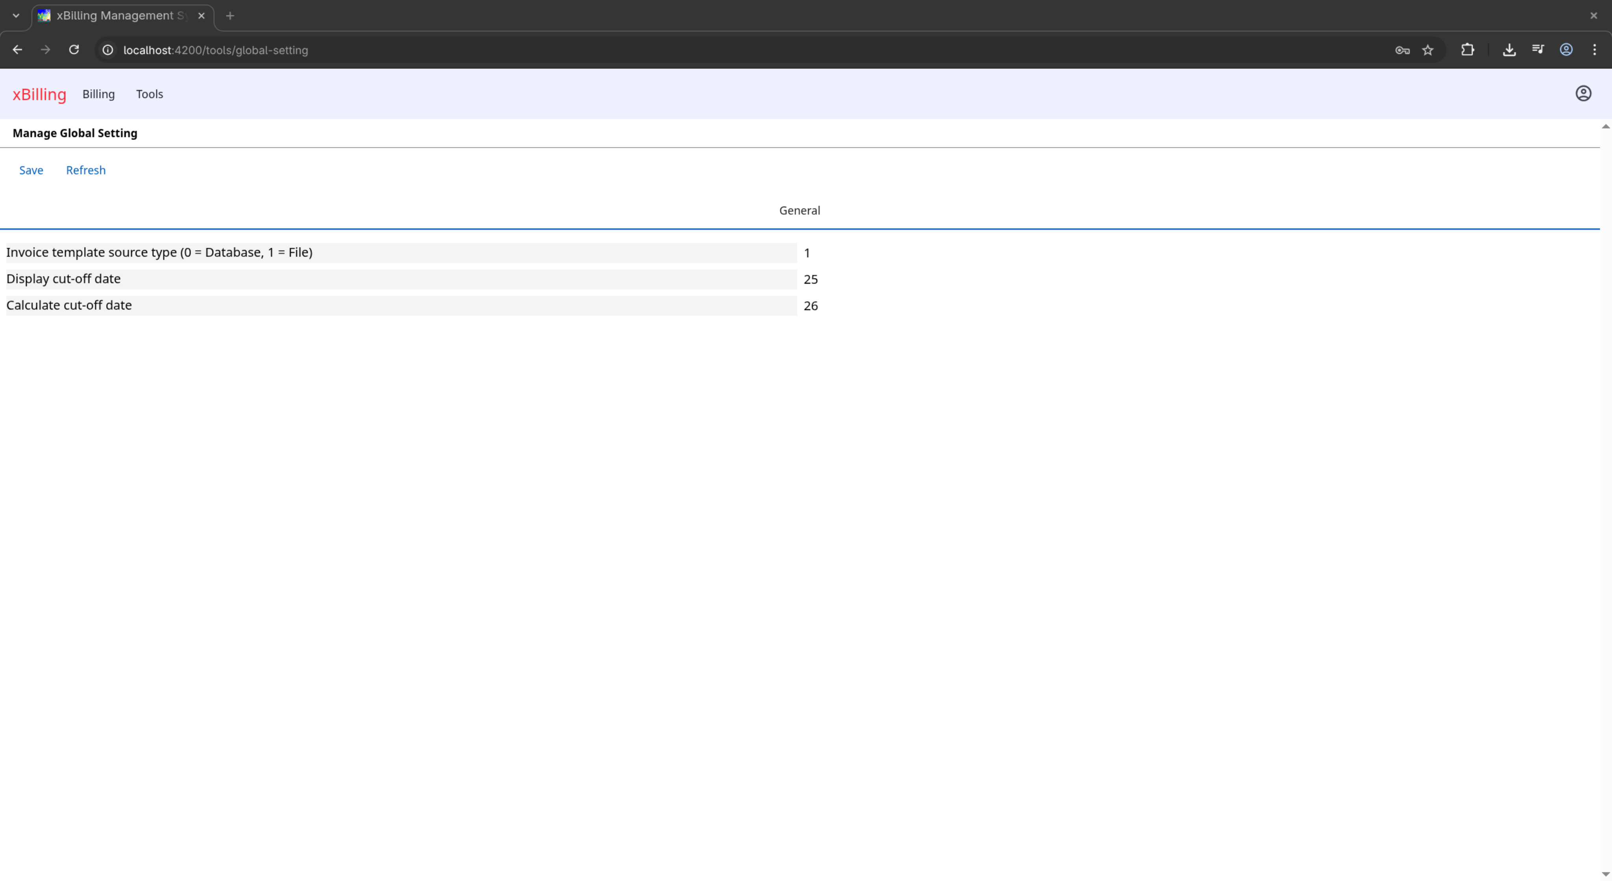
Task: Open the browser extensions puzzle icon
Action: [x=1468, y=50]
